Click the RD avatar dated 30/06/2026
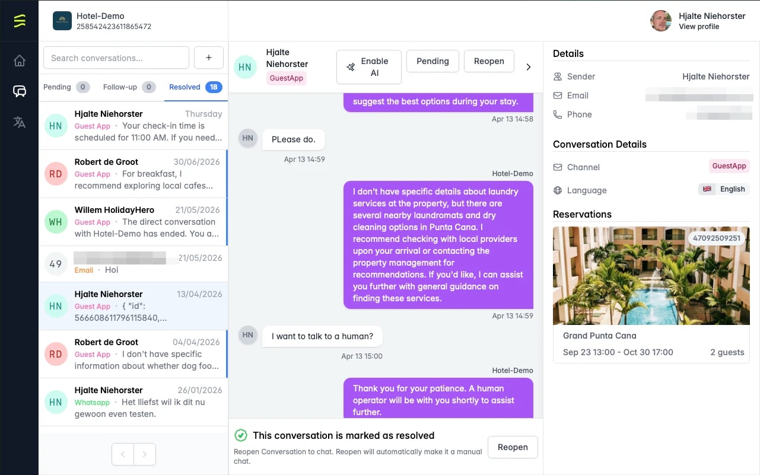The width and height of the screenshot is (760, 475). (x=56, y=174)
